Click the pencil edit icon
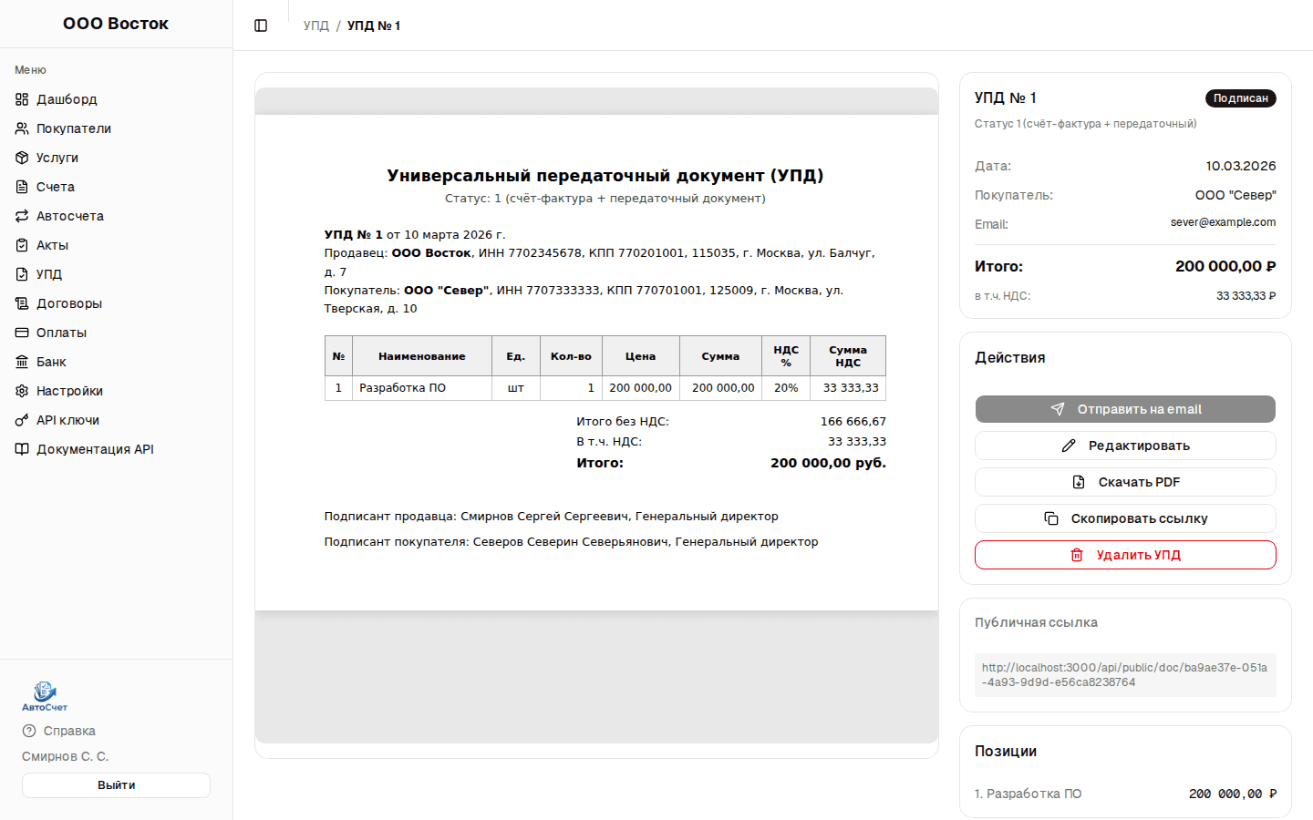This screenshot has height=820, width=1313. point(1069,446)
